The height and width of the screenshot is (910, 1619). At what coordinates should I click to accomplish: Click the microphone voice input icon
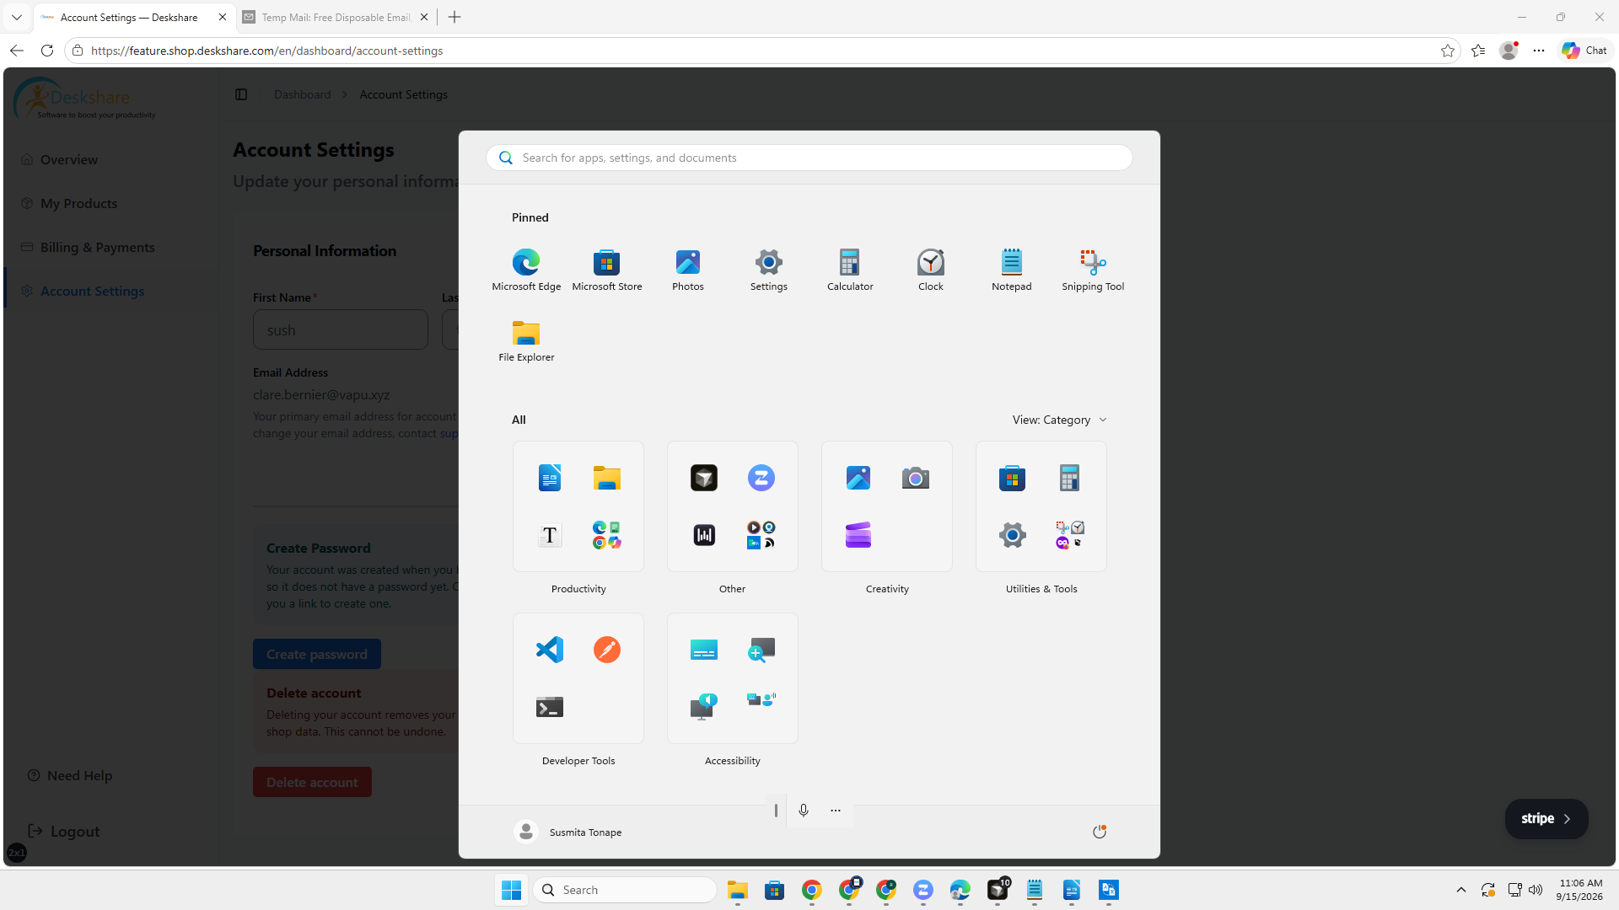pos(804,810)
